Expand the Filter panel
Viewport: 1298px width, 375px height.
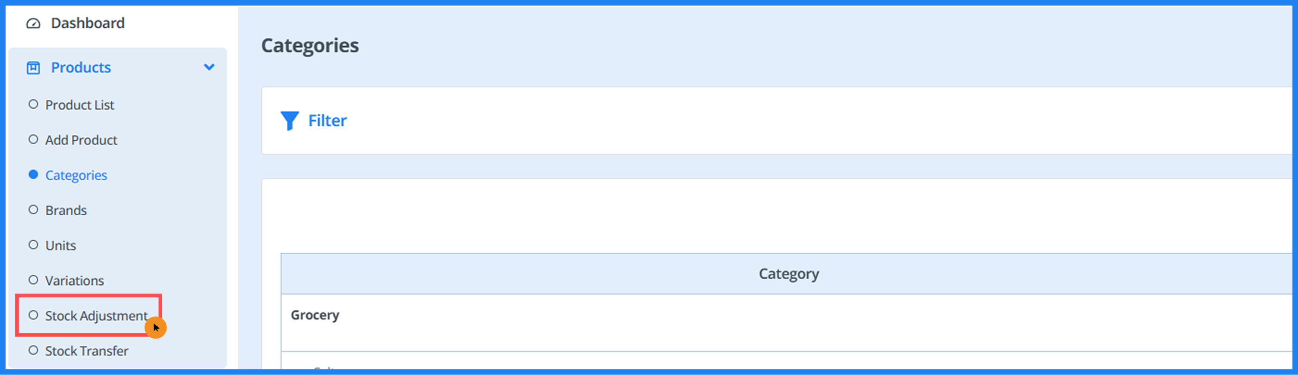coord(327,121)
